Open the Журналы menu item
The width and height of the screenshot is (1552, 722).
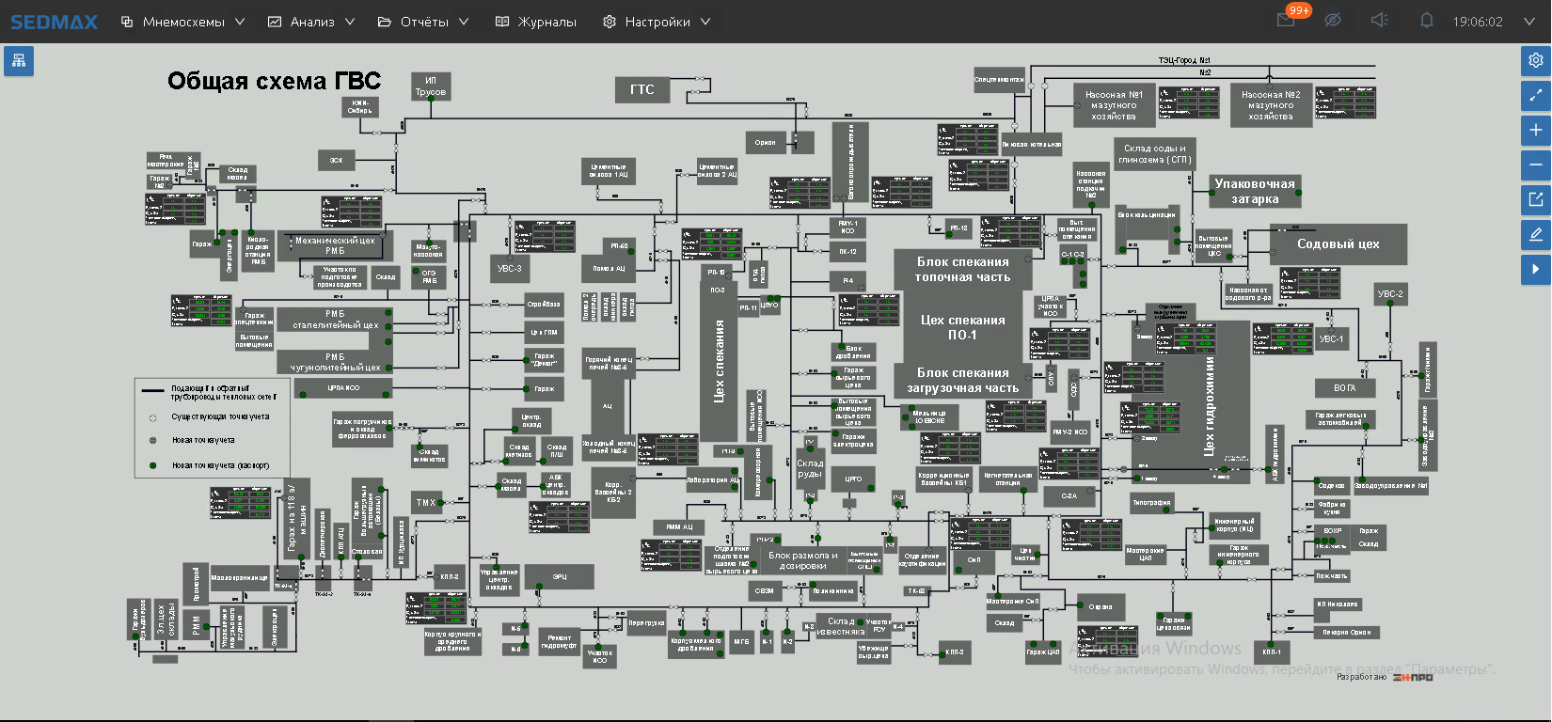536,22
